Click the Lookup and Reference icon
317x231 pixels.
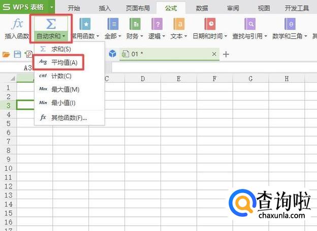tap(249, 24)
